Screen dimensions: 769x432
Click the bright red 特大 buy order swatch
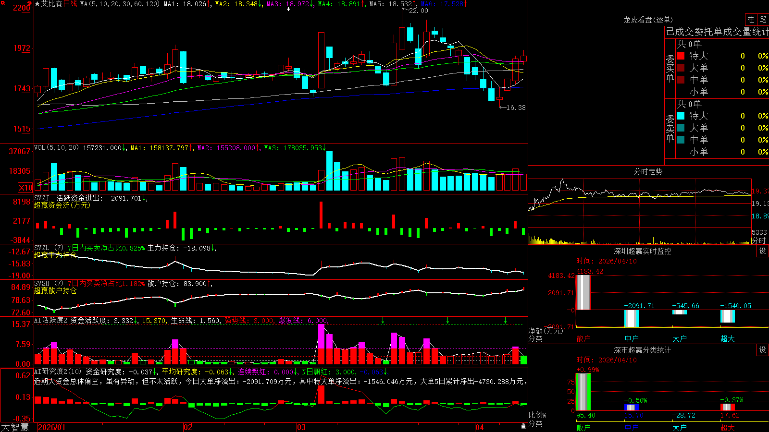click(681, 56)
